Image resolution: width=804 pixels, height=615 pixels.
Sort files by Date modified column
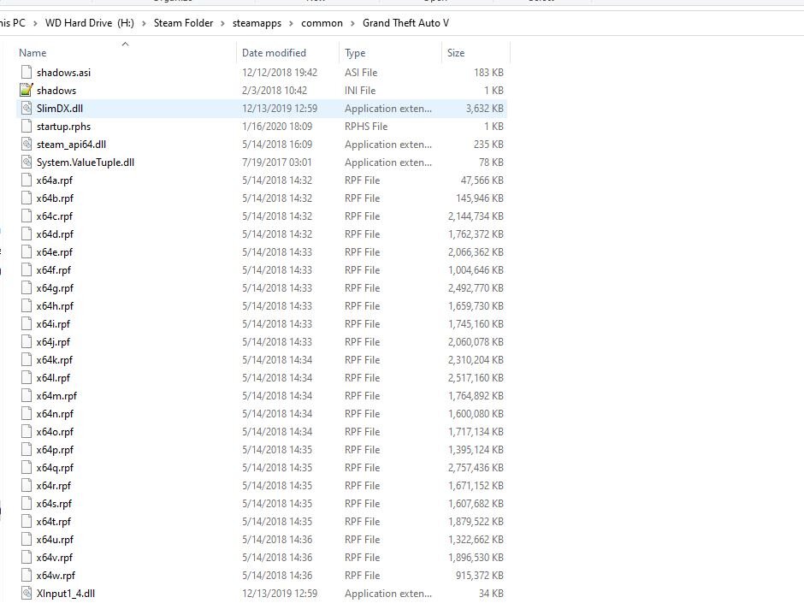click(274, 53)
